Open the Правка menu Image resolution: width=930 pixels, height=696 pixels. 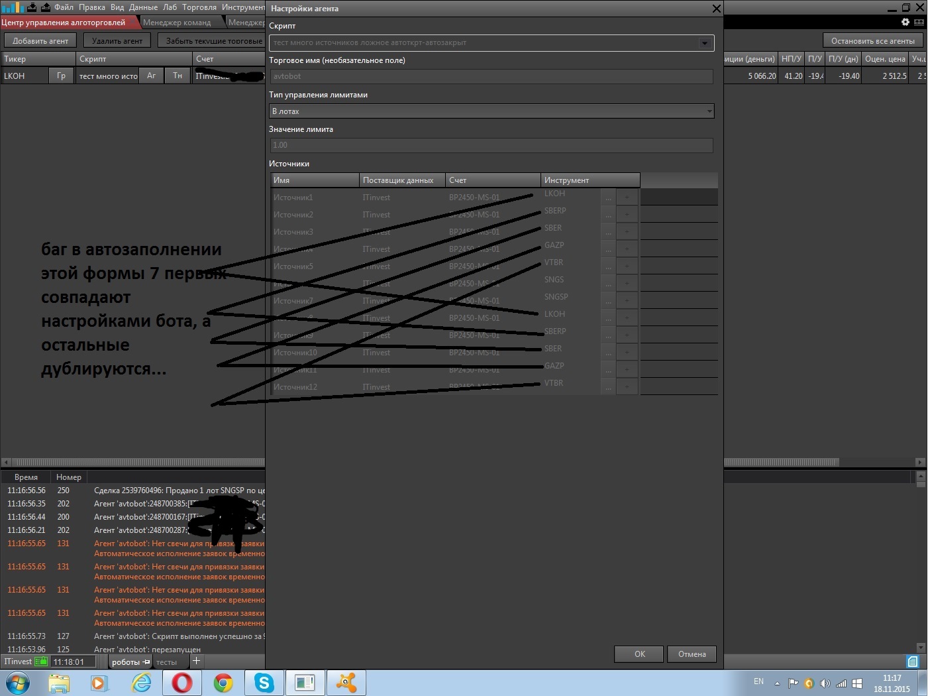tap(91, 7)
